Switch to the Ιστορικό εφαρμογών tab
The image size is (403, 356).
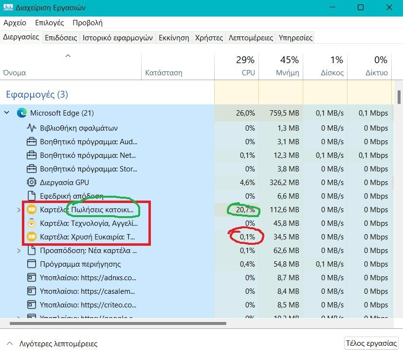117,38
